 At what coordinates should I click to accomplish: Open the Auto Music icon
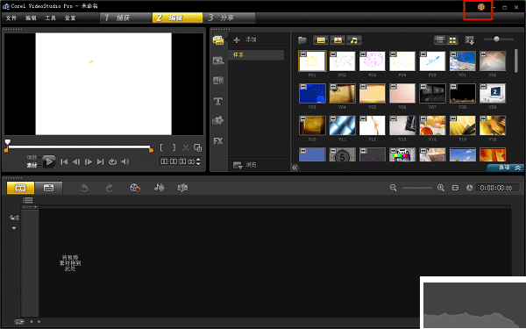[x=182, y=188]
